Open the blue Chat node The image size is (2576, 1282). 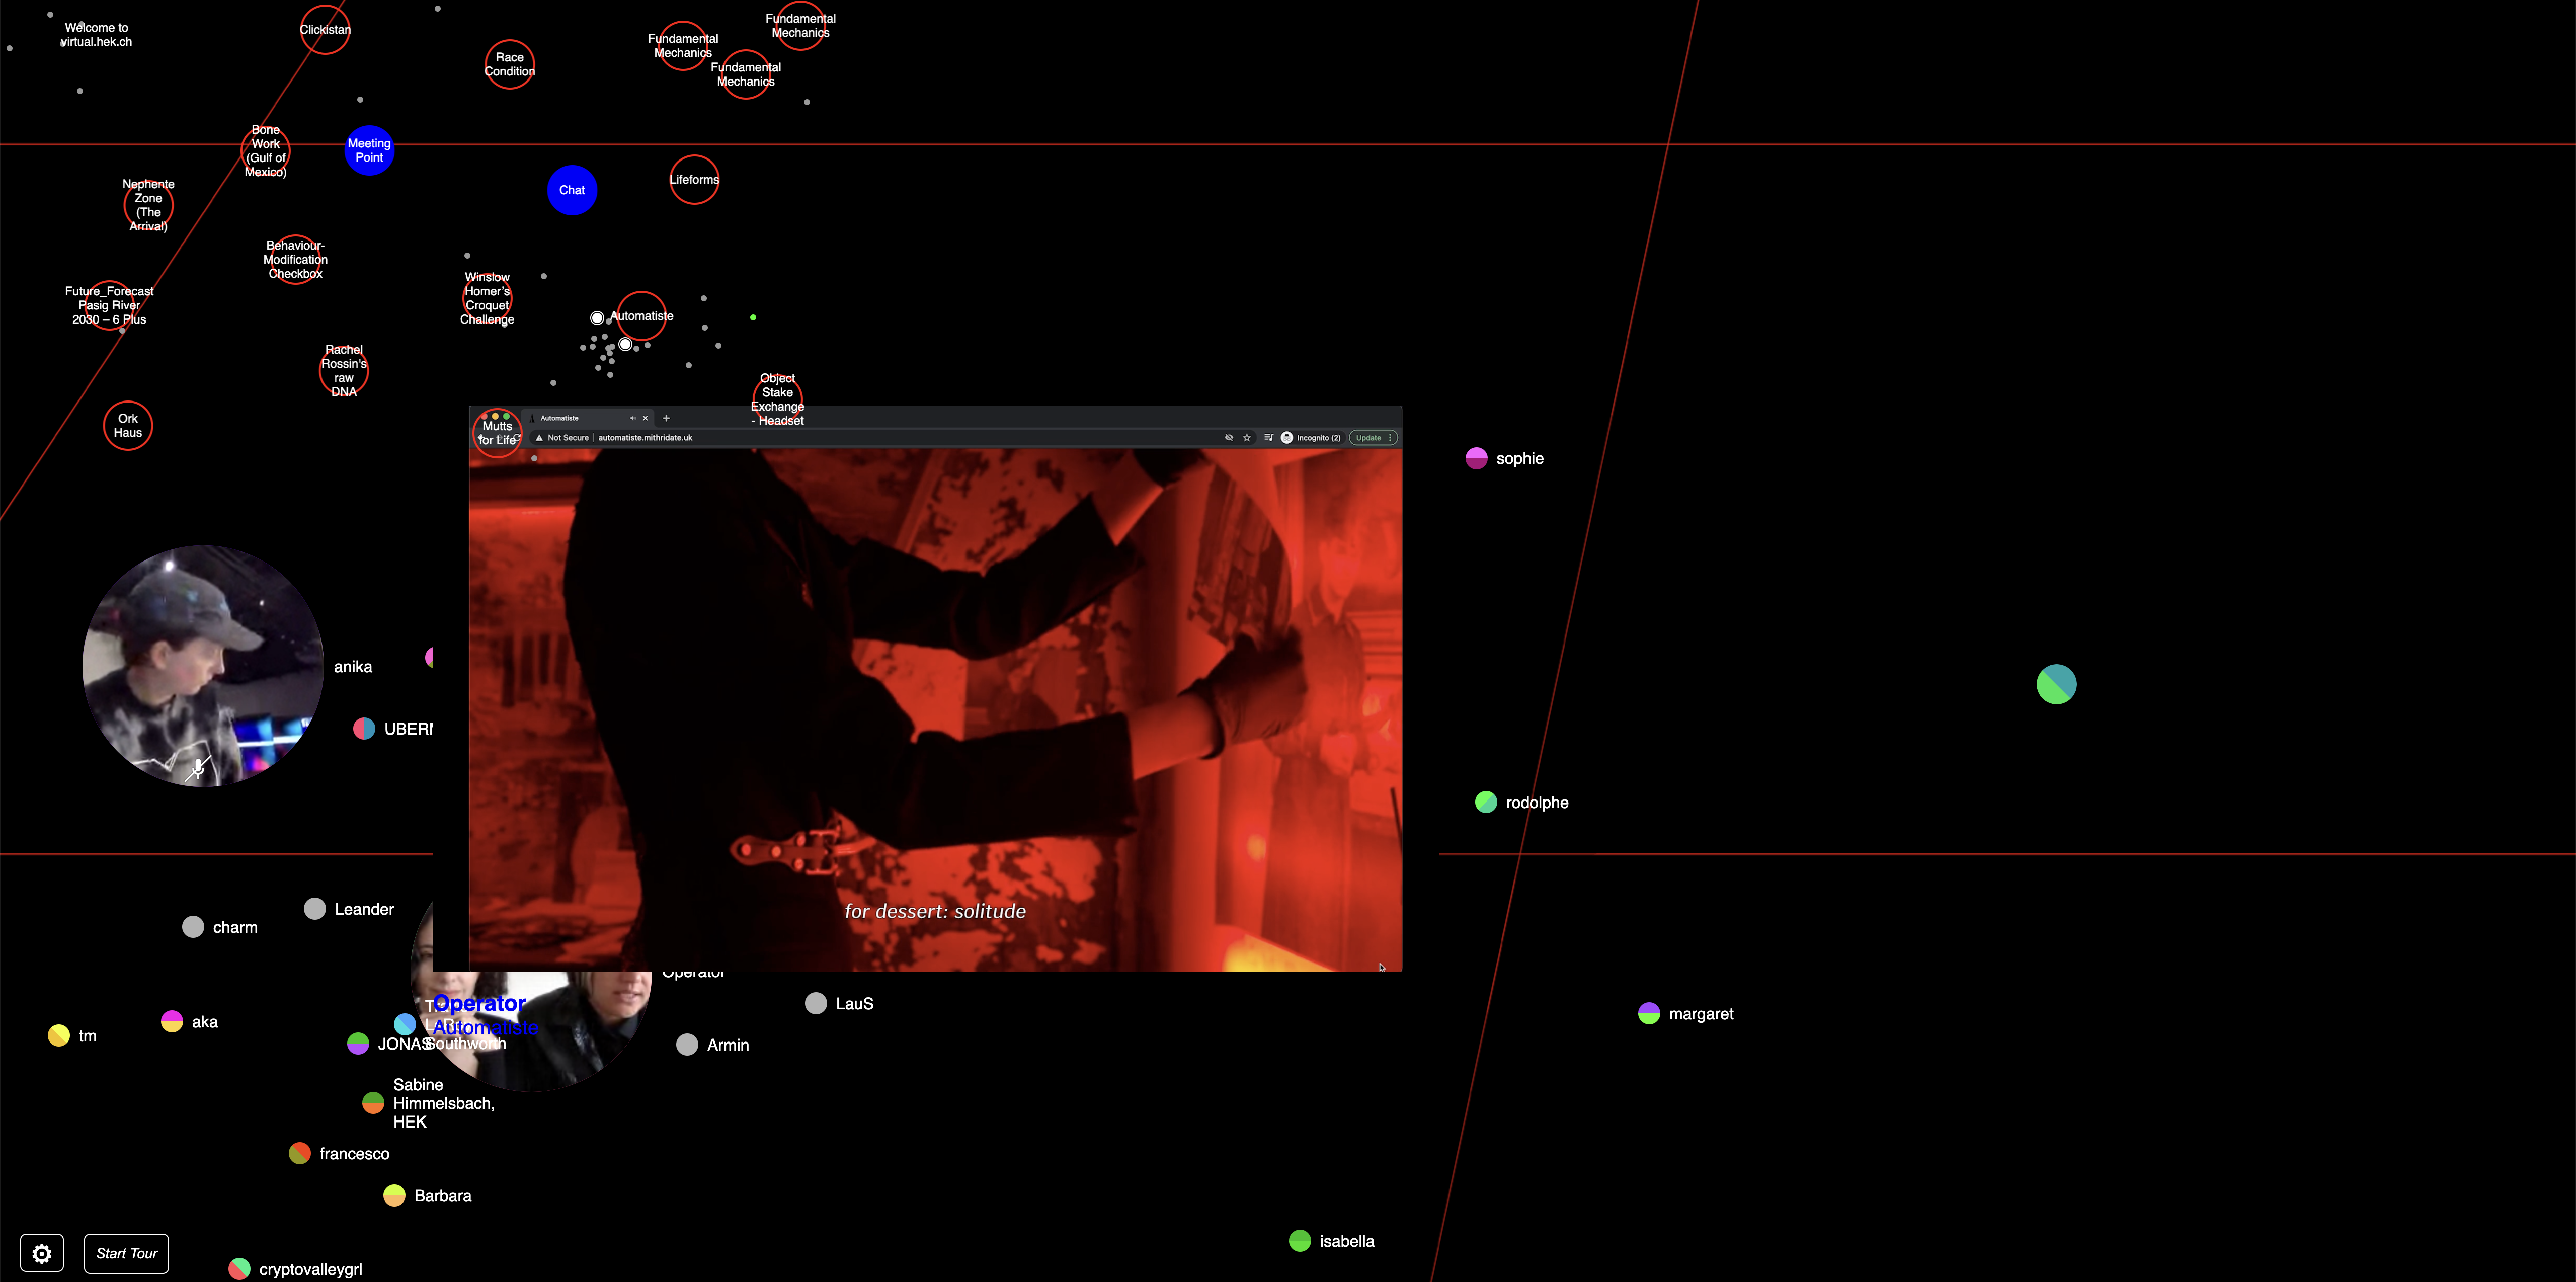pyautogui.click(x=572, y=190)
